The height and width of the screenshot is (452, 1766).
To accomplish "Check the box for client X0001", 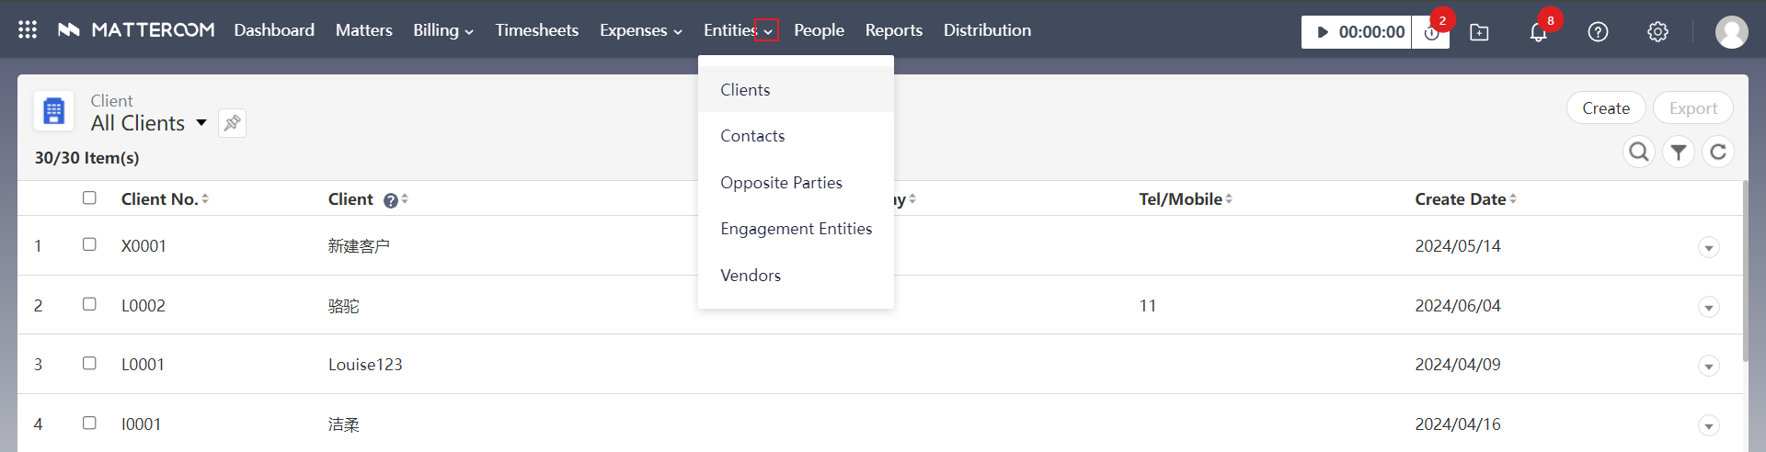I will tap(89, 244).
